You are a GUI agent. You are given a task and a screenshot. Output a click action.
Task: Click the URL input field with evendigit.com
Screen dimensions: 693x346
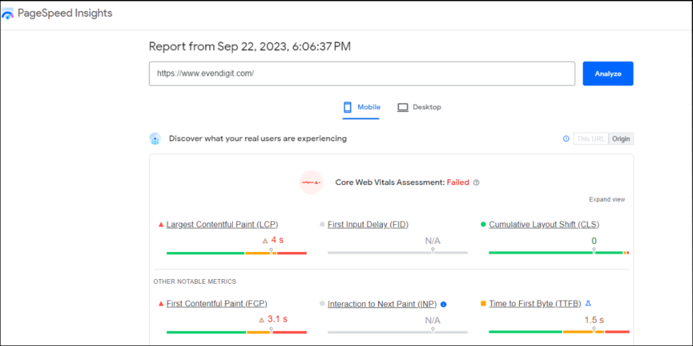[362, 74]
